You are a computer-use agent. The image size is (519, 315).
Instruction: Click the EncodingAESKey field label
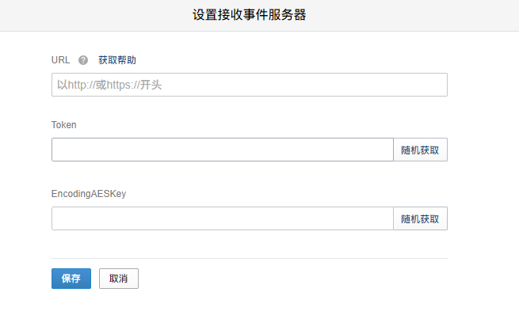tap(89, 194)
